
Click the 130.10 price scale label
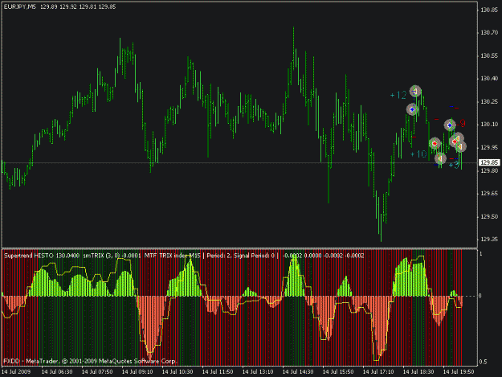click(x=489, y=125)
